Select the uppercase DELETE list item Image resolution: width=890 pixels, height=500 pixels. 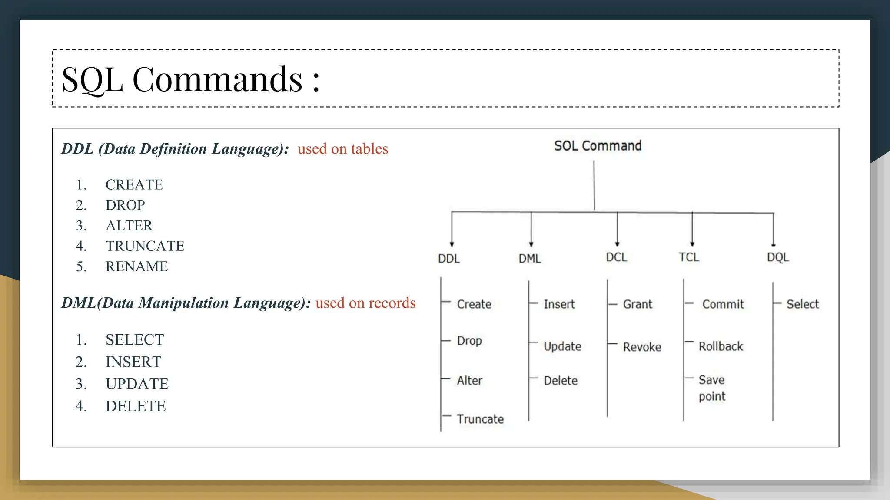(x=136, y=406)
